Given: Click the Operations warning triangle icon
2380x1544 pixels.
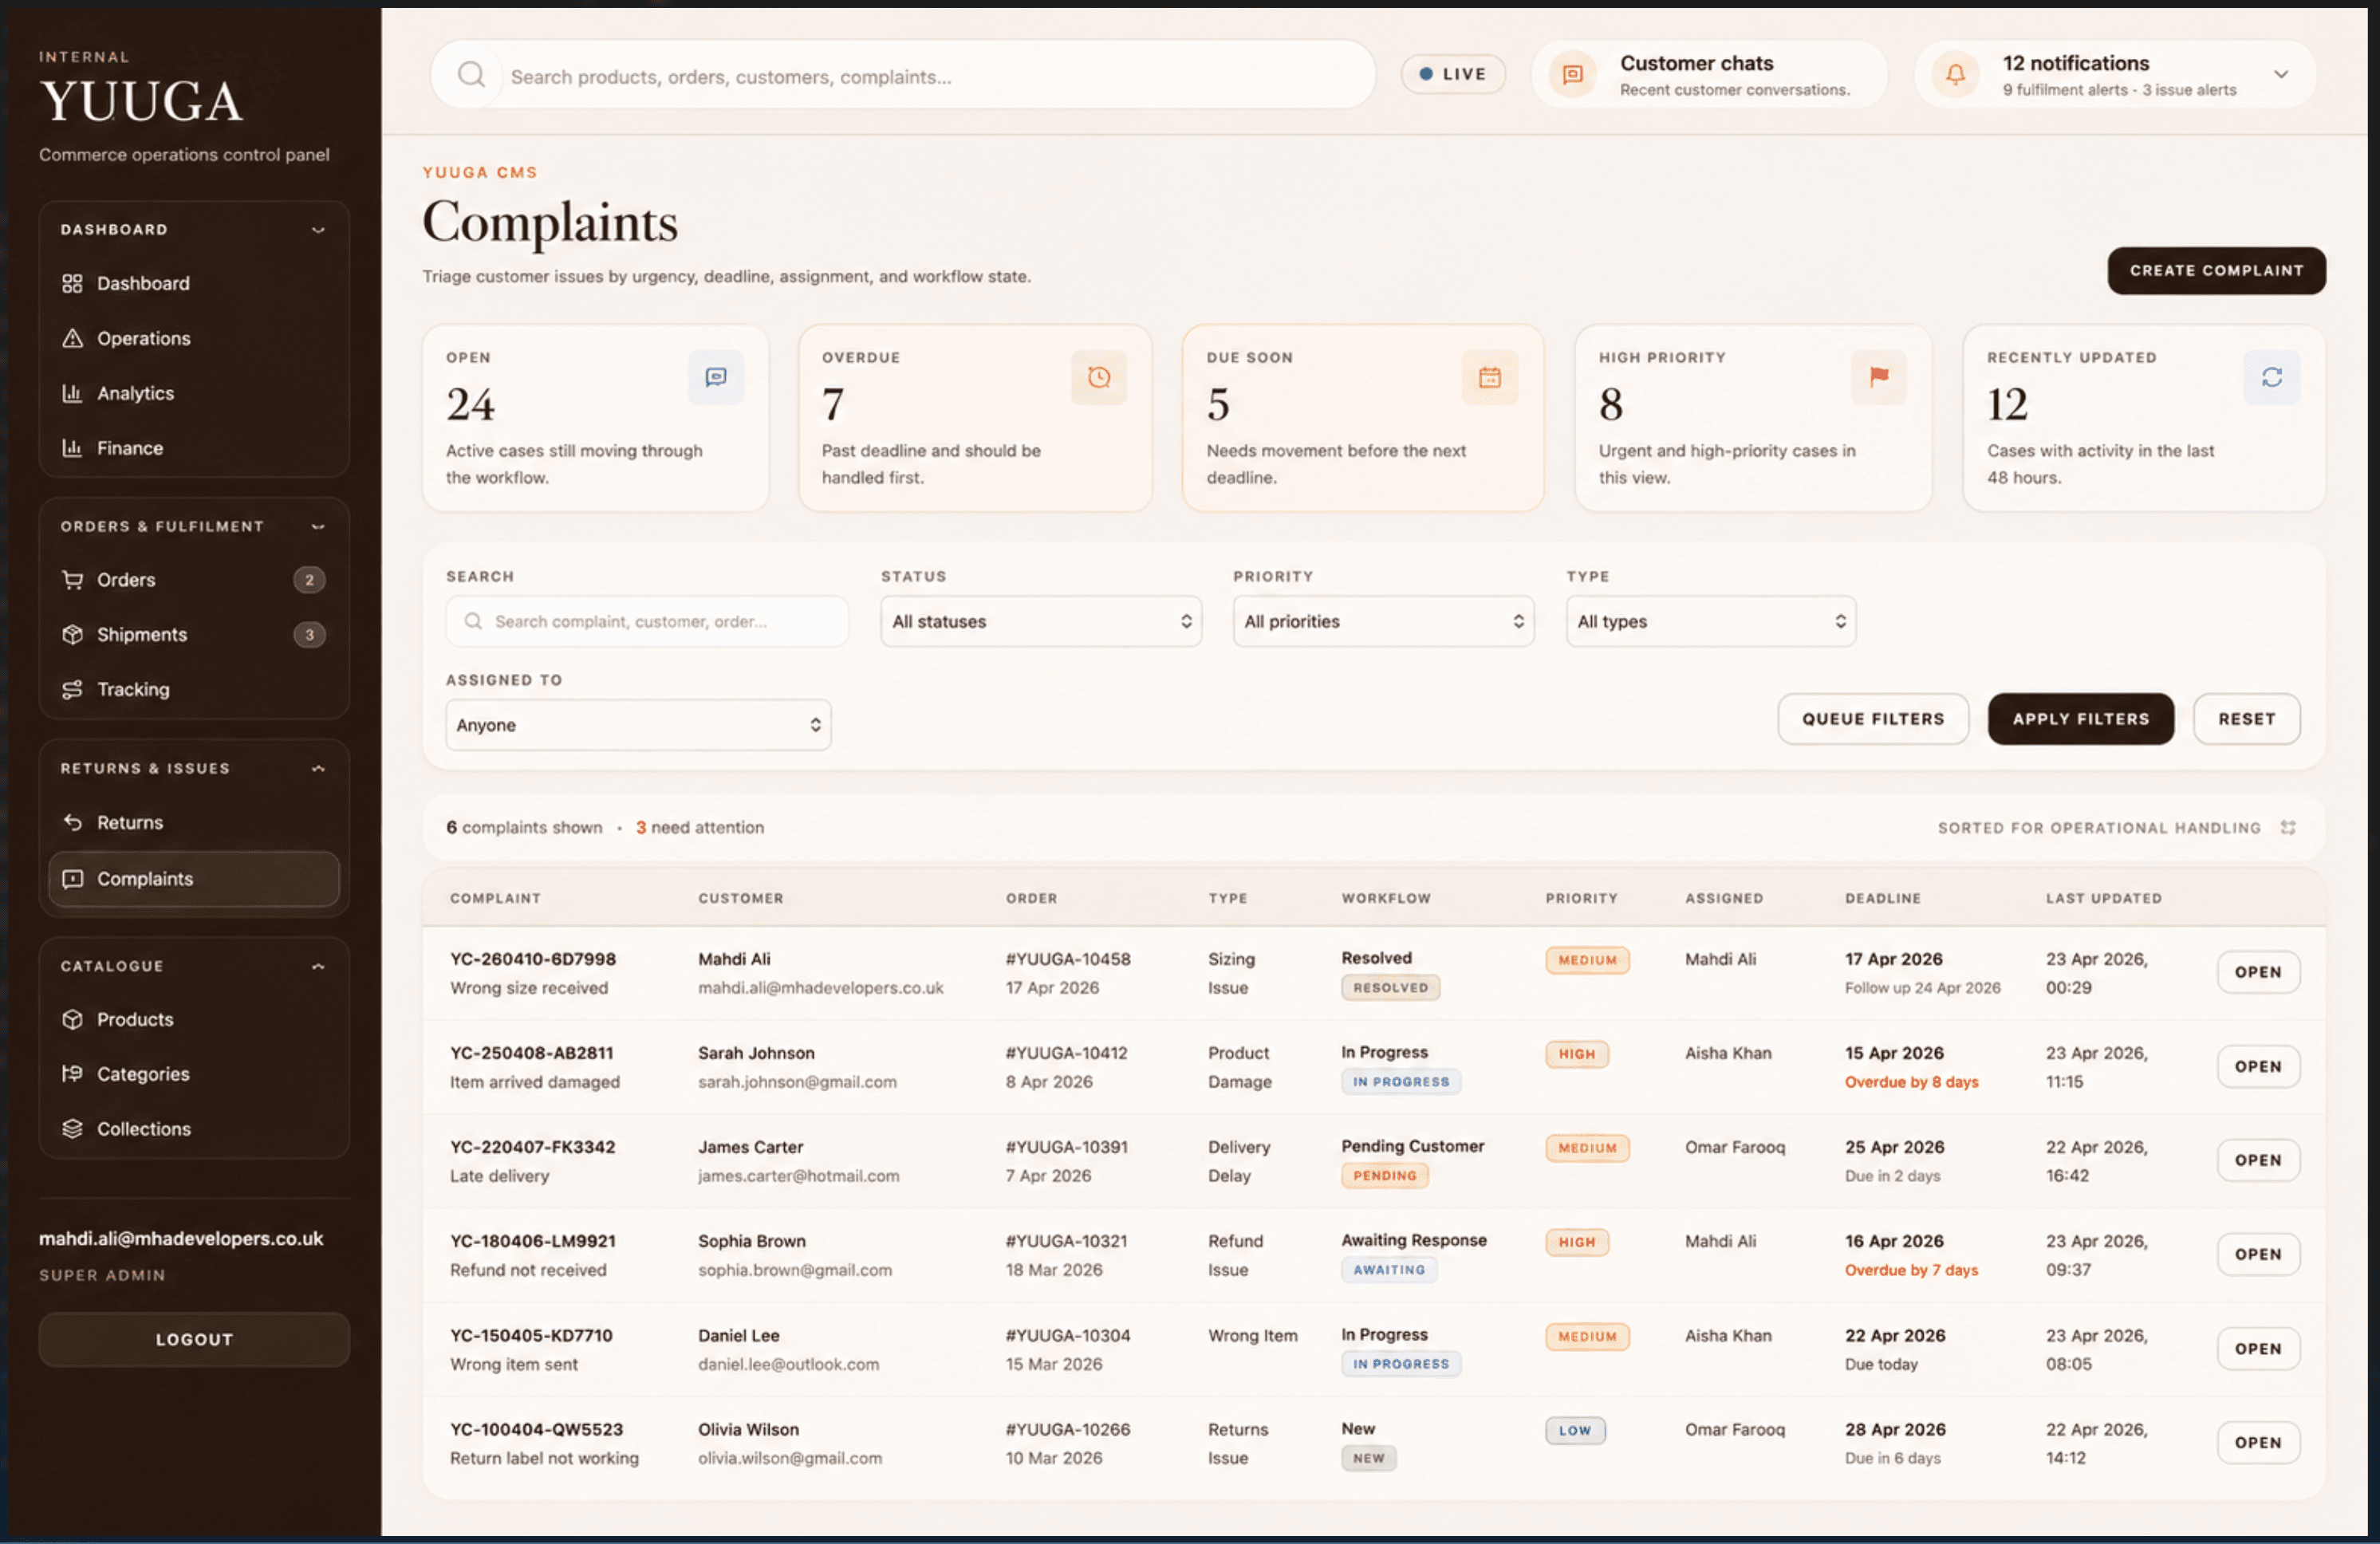Looking at the screenshot, I should point(72,339).
